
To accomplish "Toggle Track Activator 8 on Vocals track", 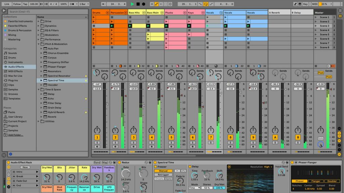I will (230, 137).
